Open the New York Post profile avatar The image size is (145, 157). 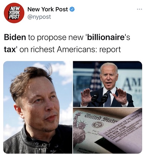(14, 13)
